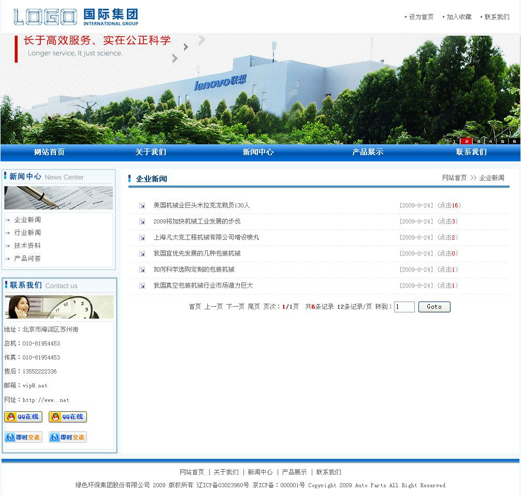Click 企业新闻 in breadcrumb

coord(492,178)
